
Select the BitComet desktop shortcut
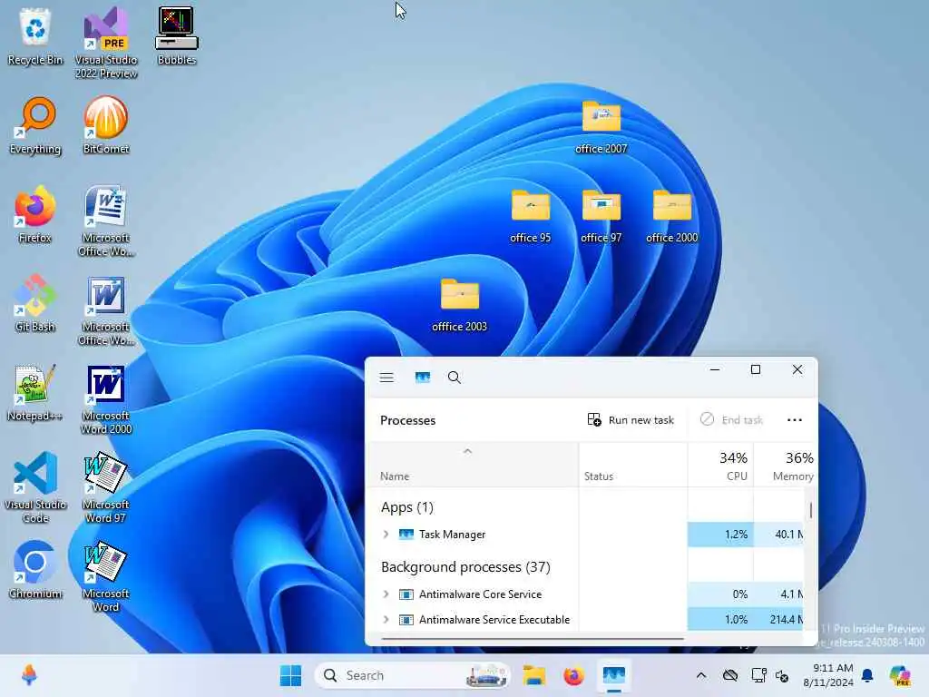pos(106,125)
